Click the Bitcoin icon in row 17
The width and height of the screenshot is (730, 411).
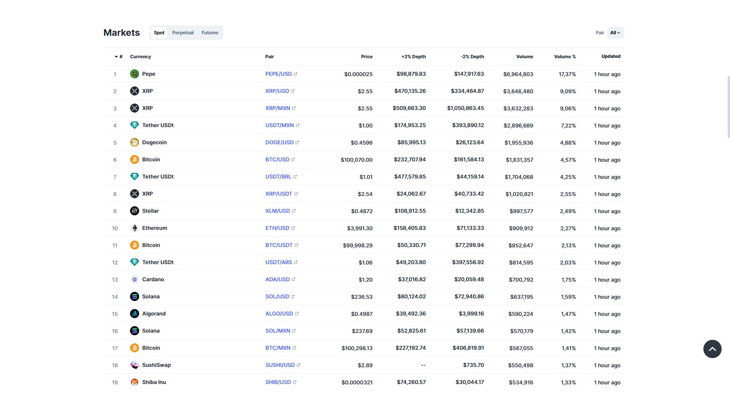coord(135,348)
